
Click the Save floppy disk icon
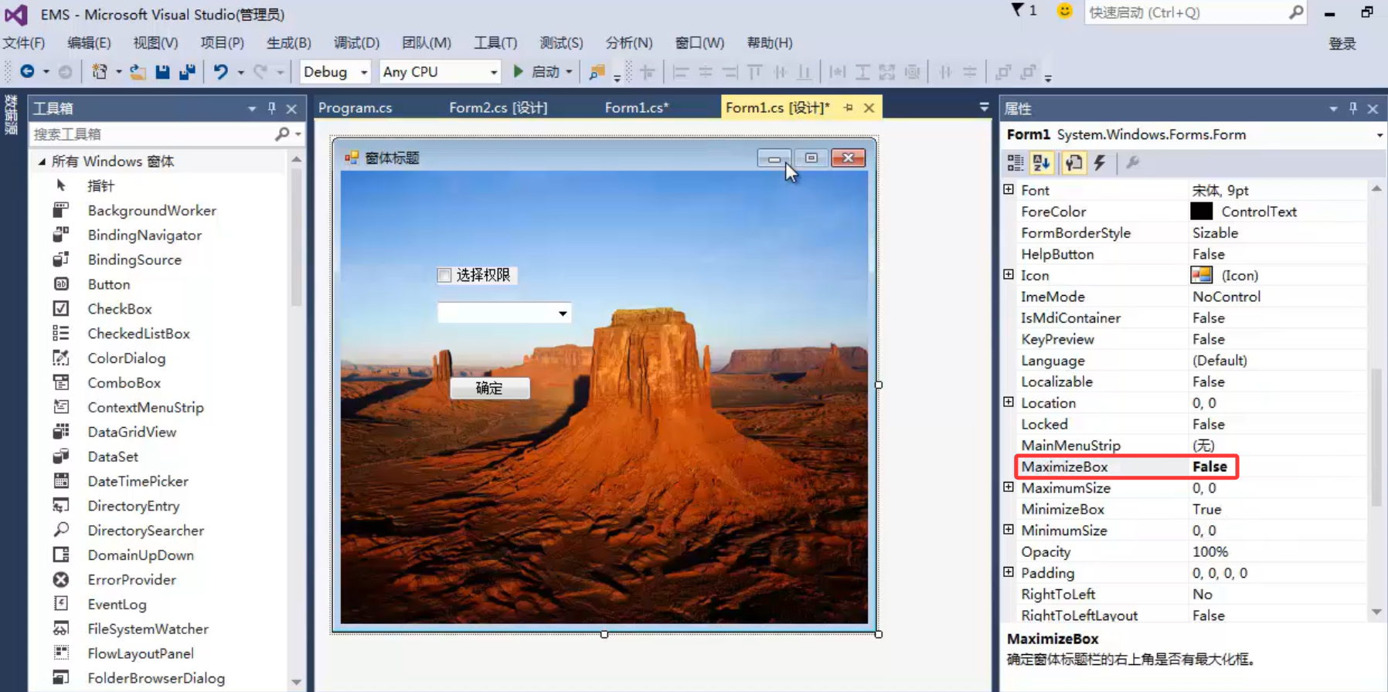click(162, 72)
